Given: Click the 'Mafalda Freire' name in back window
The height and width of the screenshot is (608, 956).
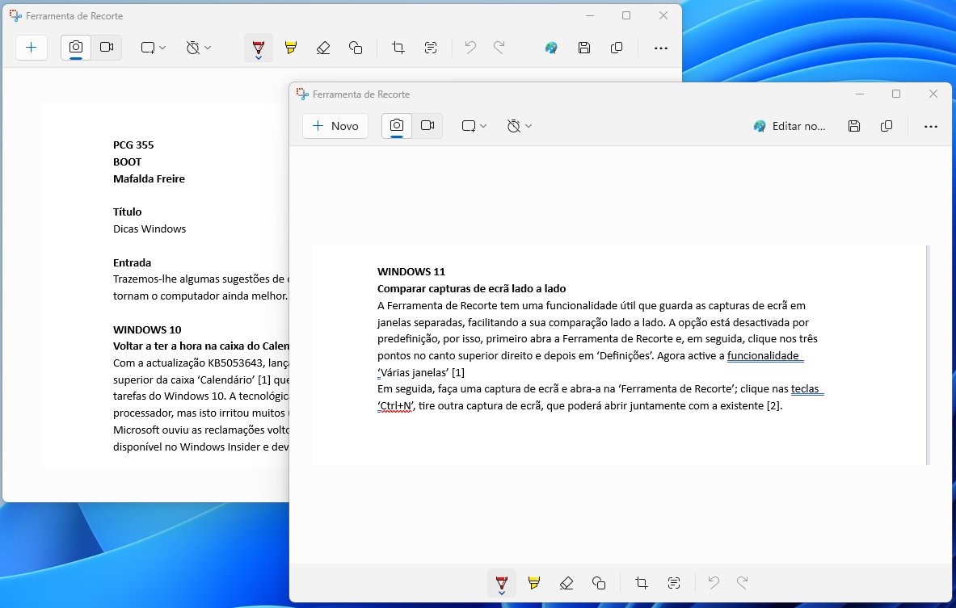Looking at the screenshot, I should (149, 179).
